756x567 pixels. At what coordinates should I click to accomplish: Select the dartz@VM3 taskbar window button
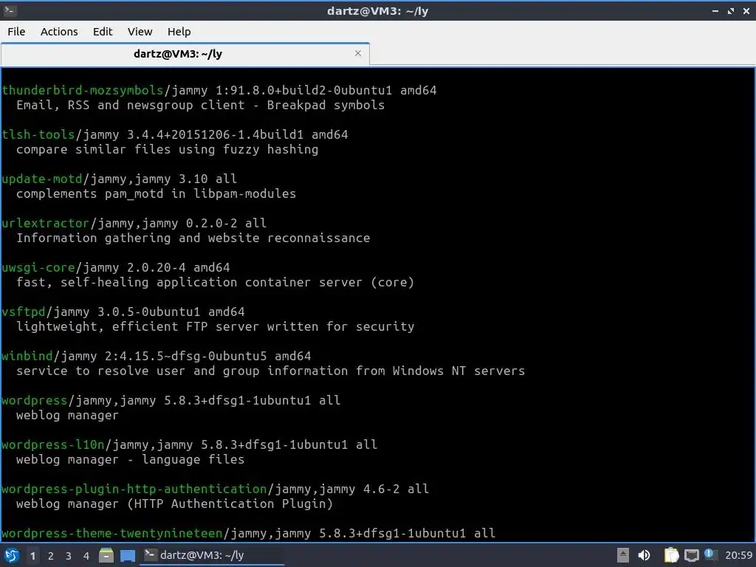pyautogui.click(x=212, y=555)
